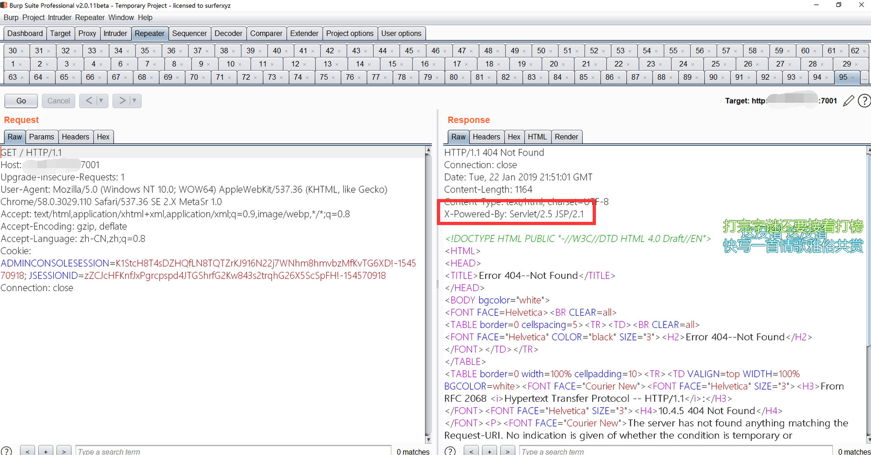This screenshot has height=455, width=871.
Task: Open new Repeater tab via ellipsis tab
Action: click(864, 78)
